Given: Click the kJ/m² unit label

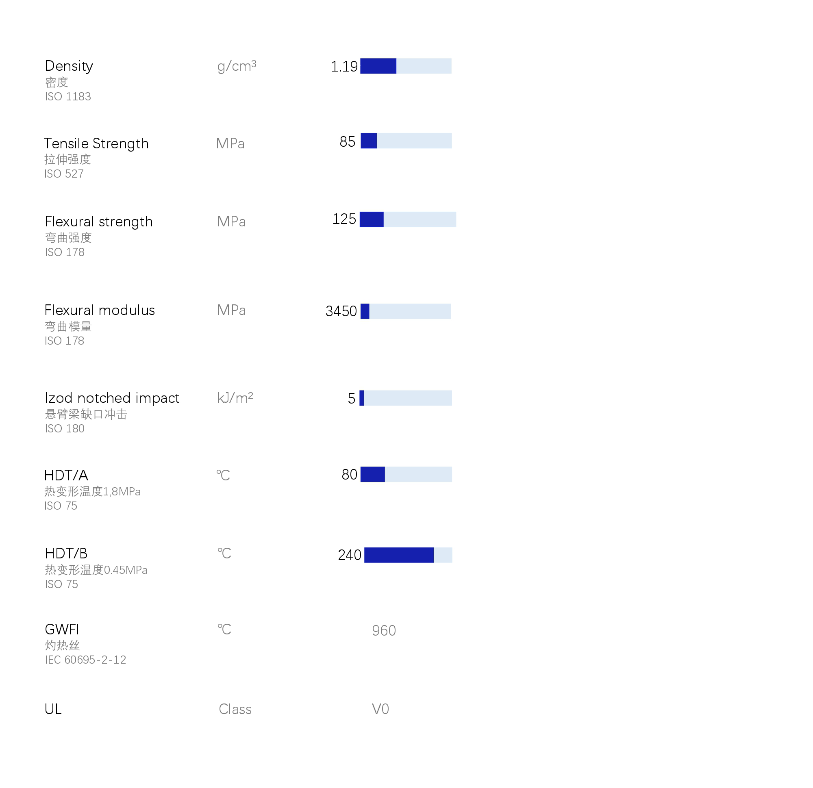Looking at the screenshot, I should [x=235, y=398].
